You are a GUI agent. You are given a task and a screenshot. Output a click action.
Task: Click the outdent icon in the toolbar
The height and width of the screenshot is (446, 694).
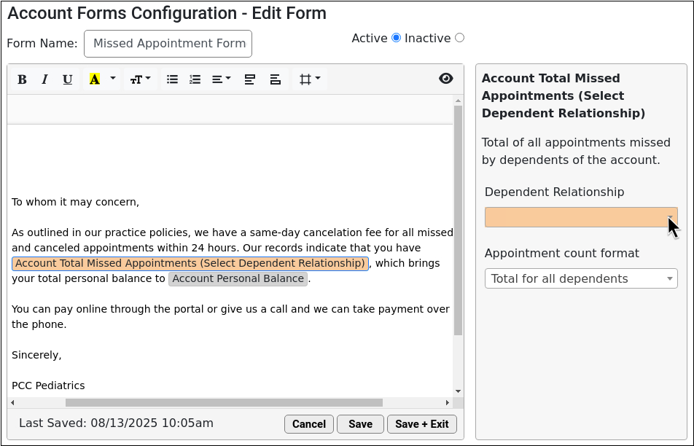coord(249,79)
